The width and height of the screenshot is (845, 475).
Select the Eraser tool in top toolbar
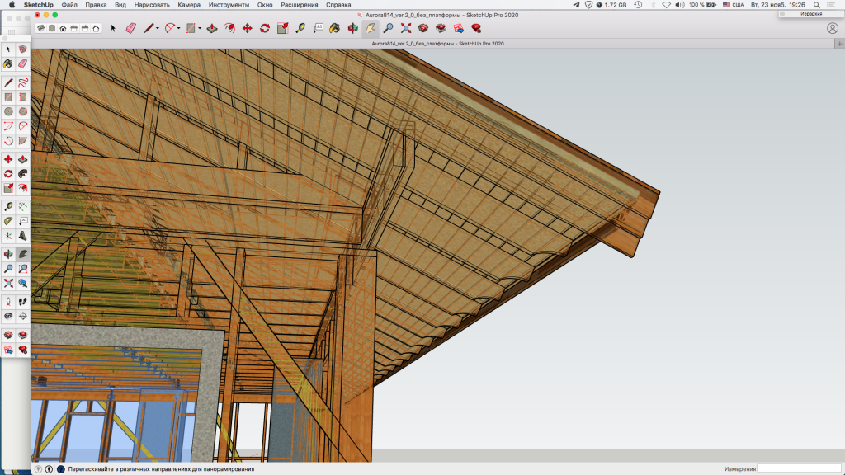pos(131,28)
